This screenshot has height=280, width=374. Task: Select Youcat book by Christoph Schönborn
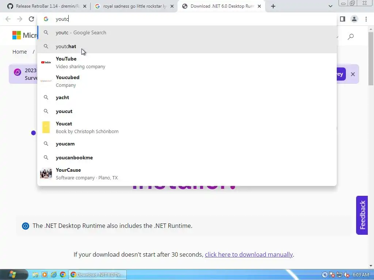(x=187, y=127)
